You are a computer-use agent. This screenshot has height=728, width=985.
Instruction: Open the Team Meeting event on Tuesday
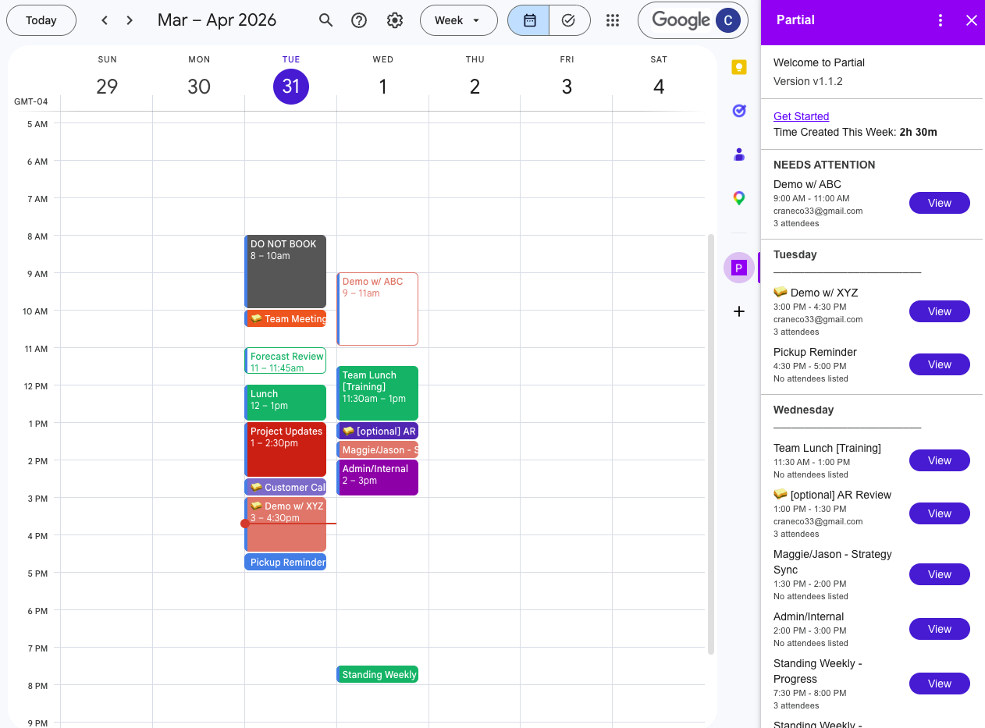coord(286,318)
